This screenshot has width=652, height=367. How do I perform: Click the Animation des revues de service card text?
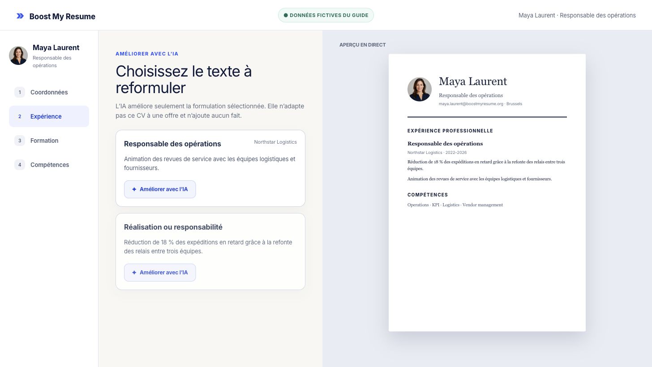pyautogui.click(x=210, y=163)
